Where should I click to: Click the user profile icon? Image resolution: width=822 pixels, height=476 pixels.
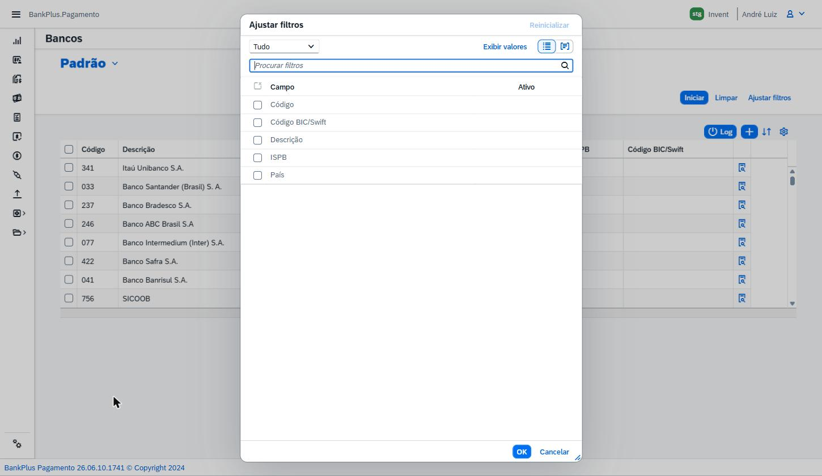coord(790,14)
